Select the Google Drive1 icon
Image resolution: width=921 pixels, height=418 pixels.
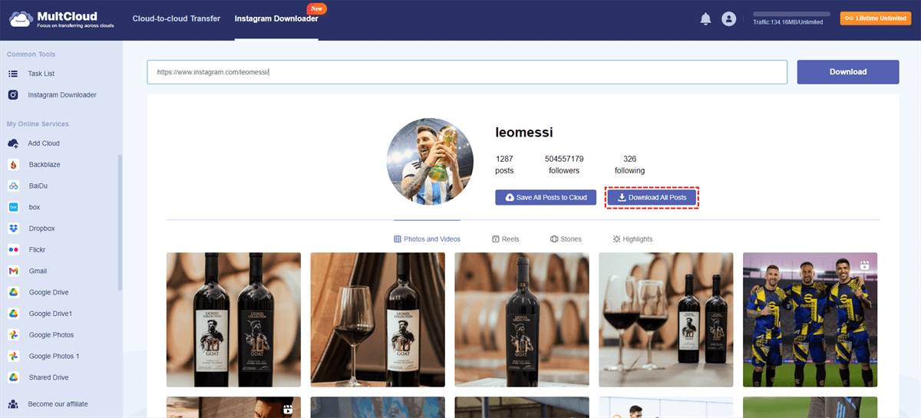point(13,314)
